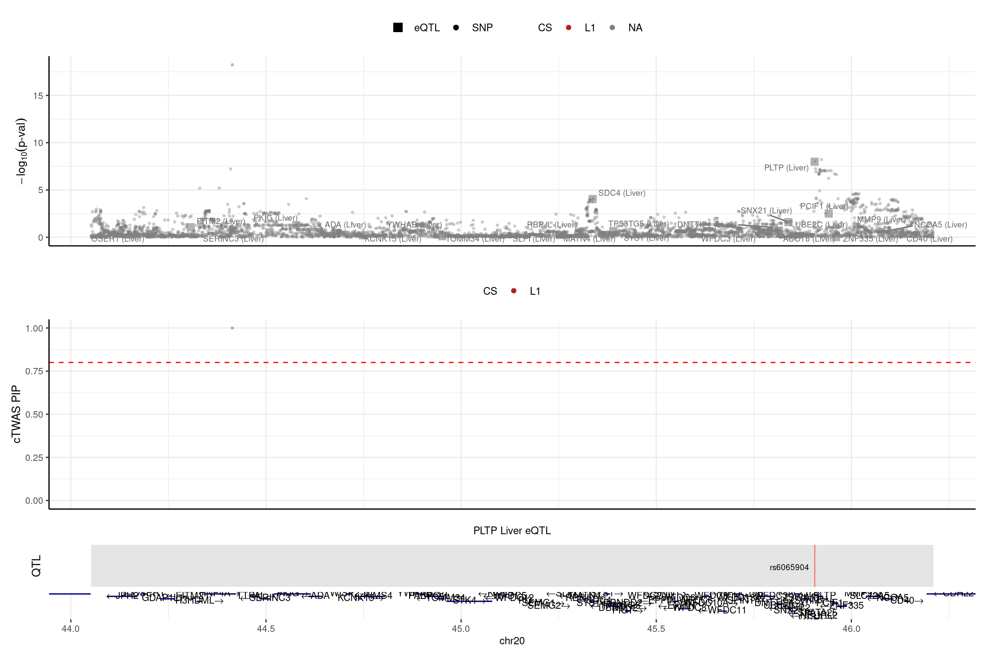Select the red point at PIP 1.00
Viewport: 987px width, 658px height.
pyautogui.click(x=232, y=328)
